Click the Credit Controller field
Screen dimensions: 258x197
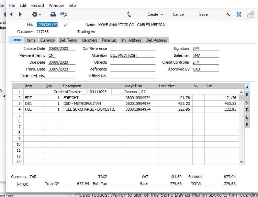click(x=206, y=63)
